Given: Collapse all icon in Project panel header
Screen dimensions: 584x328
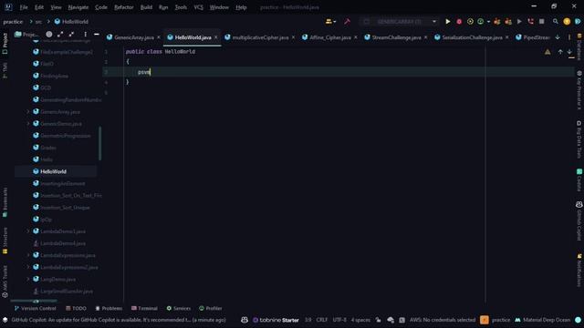Looking at the screenshot, I should [x=71, y=35].
